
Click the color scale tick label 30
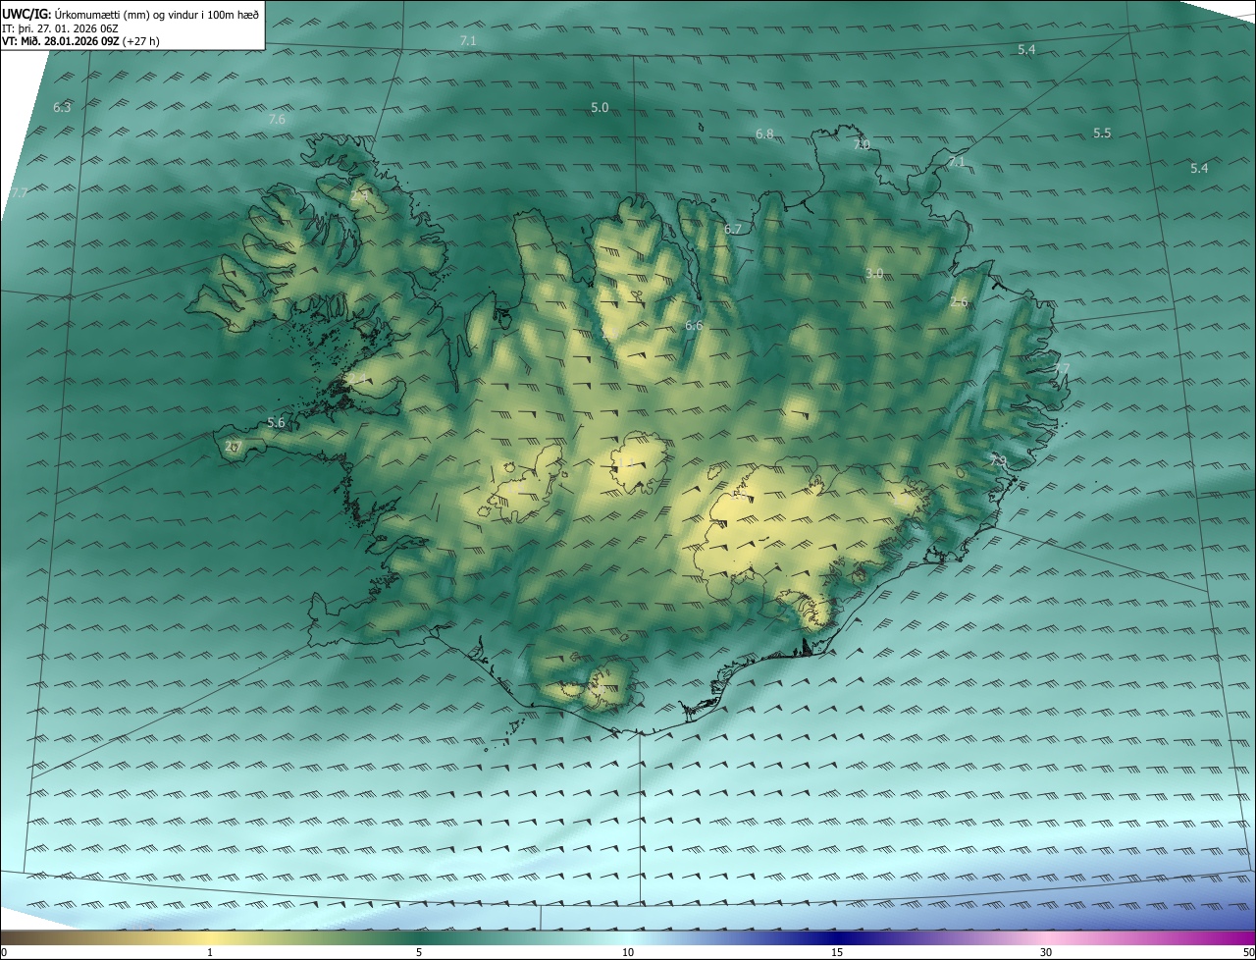1046,952
